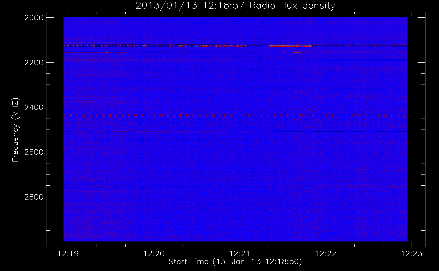Click the bright yellow burst near 2130 MHz
The width and height of the screenshot is (439, 271).
coord(290,46)
